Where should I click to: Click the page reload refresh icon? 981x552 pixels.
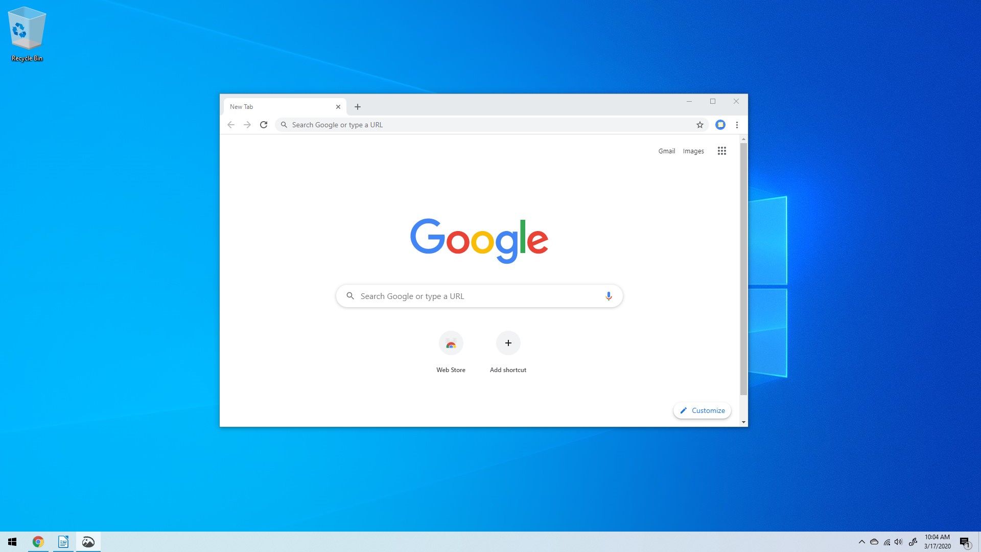pos(264,125)
